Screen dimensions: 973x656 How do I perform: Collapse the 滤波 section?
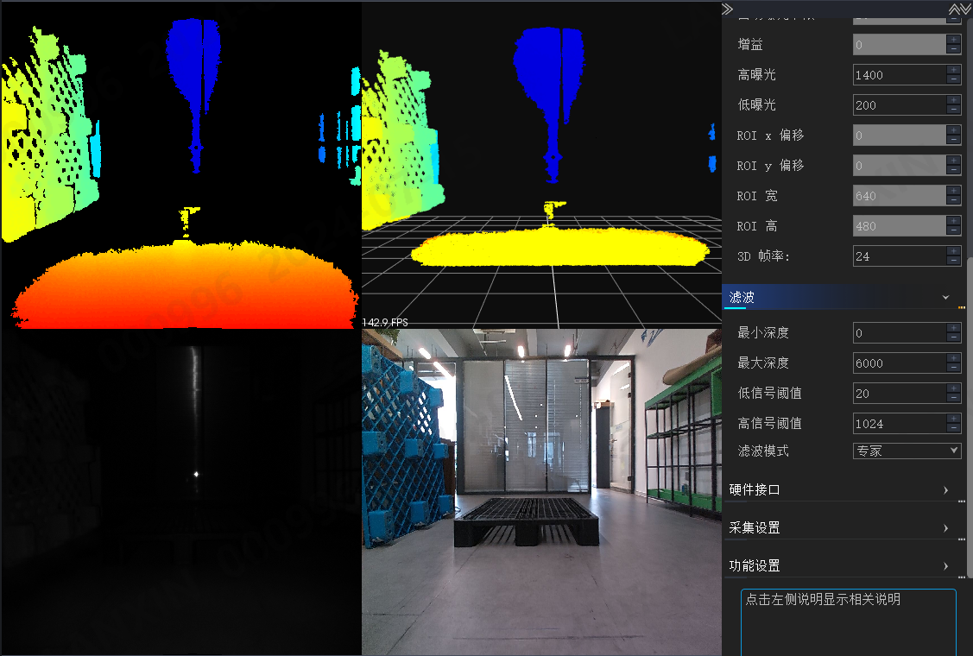tap(945, 297)
